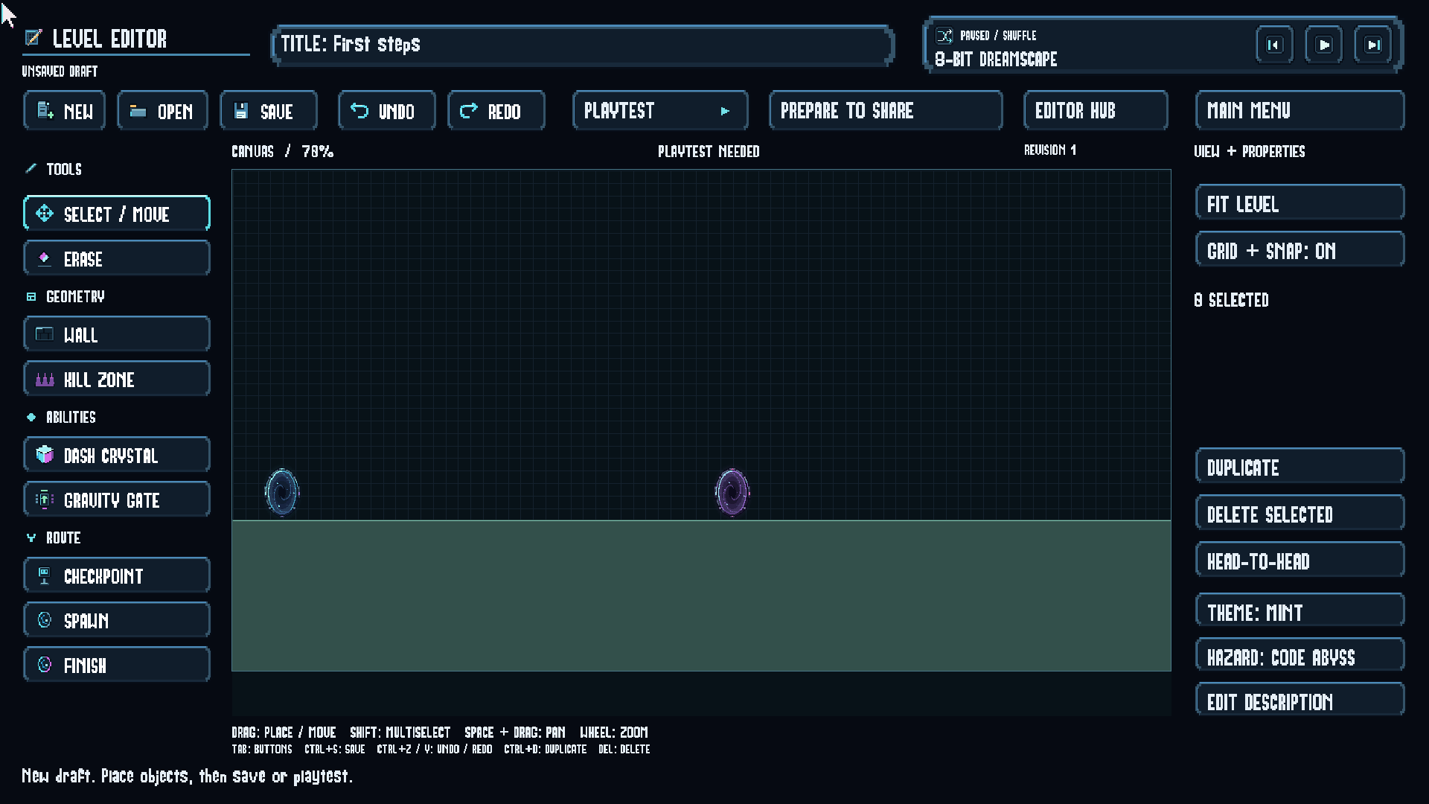The height and width of the screenshot is (804, 1429).
Task: Play the paused music track
Action: [x=1324, y=45]
